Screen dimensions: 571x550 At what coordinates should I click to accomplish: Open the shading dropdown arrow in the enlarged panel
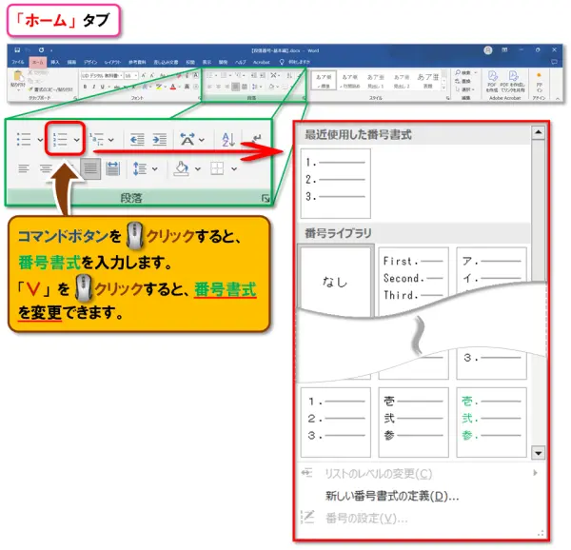pos(198,168)
